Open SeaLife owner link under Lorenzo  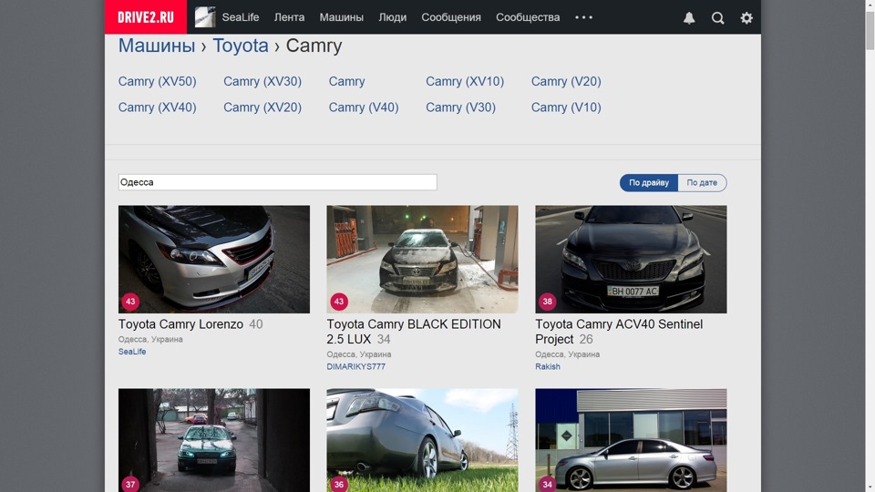(x=132, y=352)
